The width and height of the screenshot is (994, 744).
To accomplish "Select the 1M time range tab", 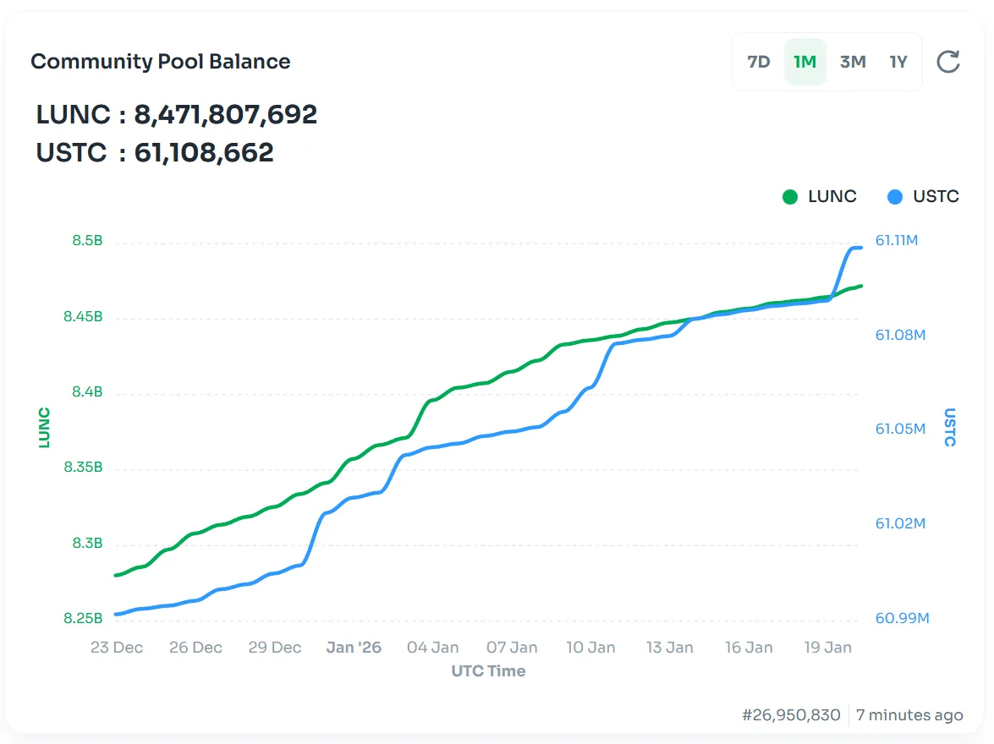I will [x=805, y=62].
